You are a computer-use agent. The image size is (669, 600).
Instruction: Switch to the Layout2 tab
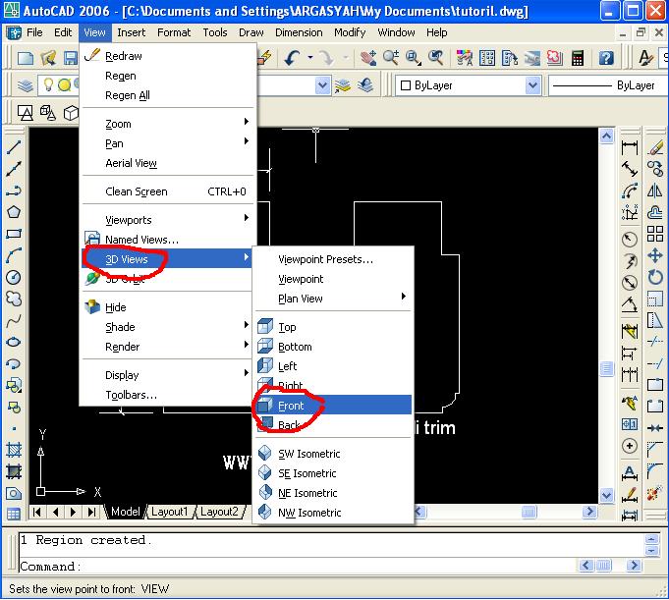click(219, 512)
